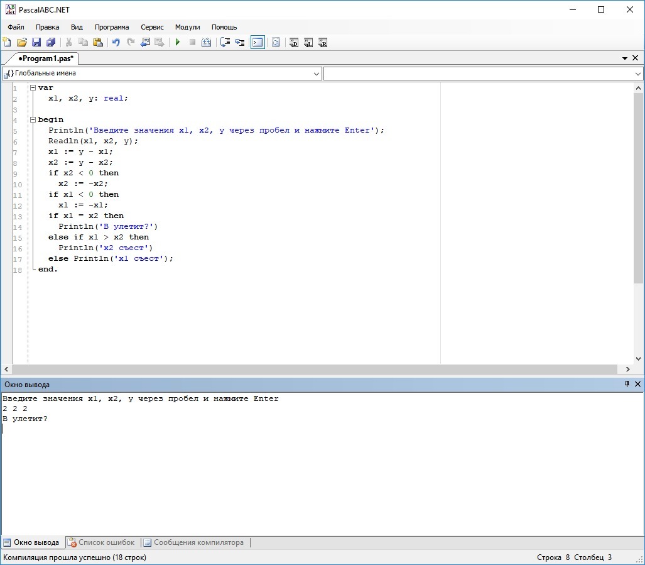Paste from clipboard using the toolbar icon
Viewport: 645px width, 565px height.
tap(98, 43)
